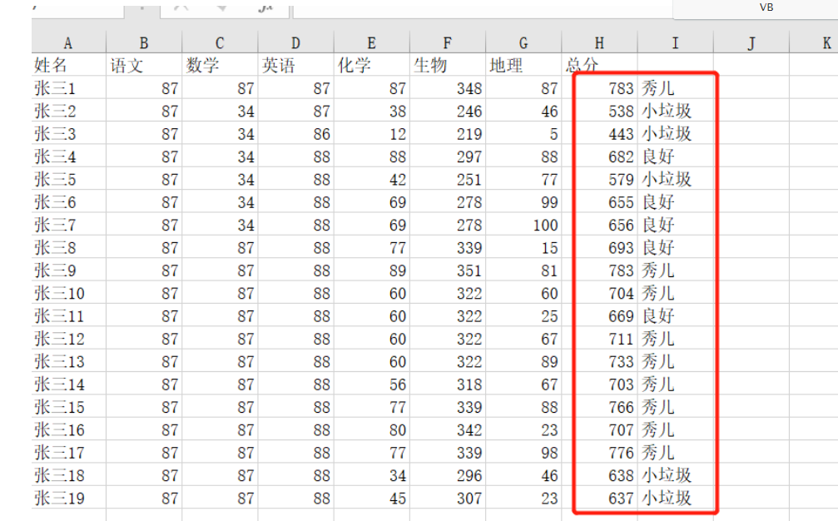Select the name cell 张三16
Image resolution: width=838 pixels, height=521 pixels.
[x=69, y=429]
